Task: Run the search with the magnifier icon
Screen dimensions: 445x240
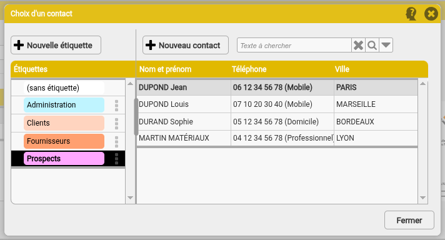Action: (372, 46)
